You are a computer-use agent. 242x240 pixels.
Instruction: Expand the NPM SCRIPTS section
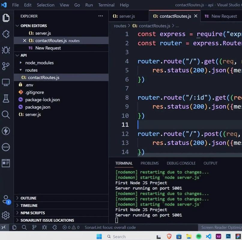[x=33, y=213]
